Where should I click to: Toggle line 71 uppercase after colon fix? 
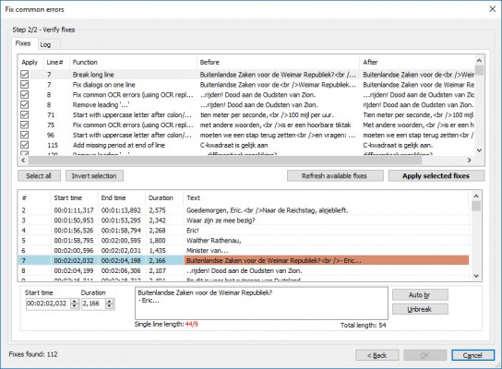24,114
